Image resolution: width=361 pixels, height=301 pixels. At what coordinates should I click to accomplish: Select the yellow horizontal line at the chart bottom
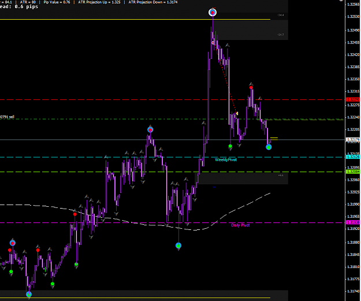click(x=135, y=298)
